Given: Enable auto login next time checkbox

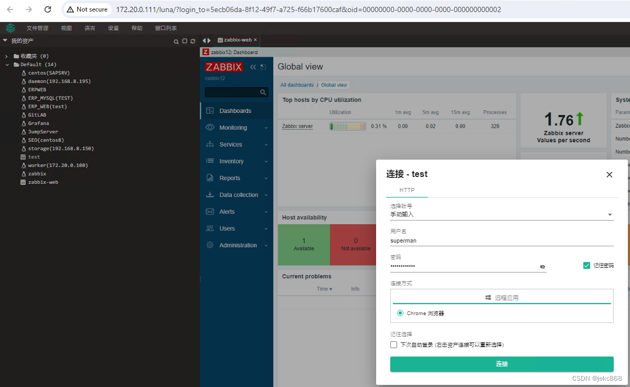Looking at the screenshot, I should point(393,345).
